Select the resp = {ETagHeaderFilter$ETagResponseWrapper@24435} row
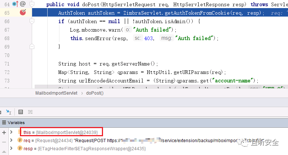The height and width of the screenshot is (155, 288). pos(85,149)
